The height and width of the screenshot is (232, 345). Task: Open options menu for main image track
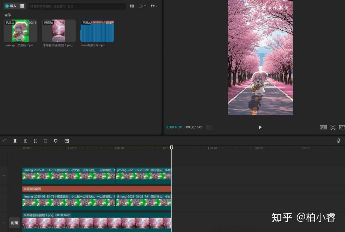[4, 223]
